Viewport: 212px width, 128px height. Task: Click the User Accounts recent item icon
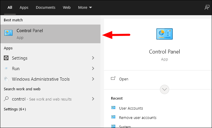(x=113, y=108)
